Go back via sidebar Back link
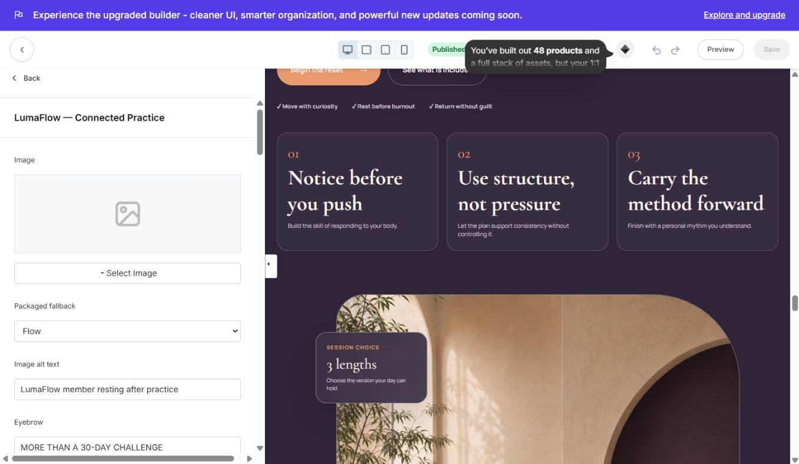The image size is (799, 464). click(x=26, y=78)
